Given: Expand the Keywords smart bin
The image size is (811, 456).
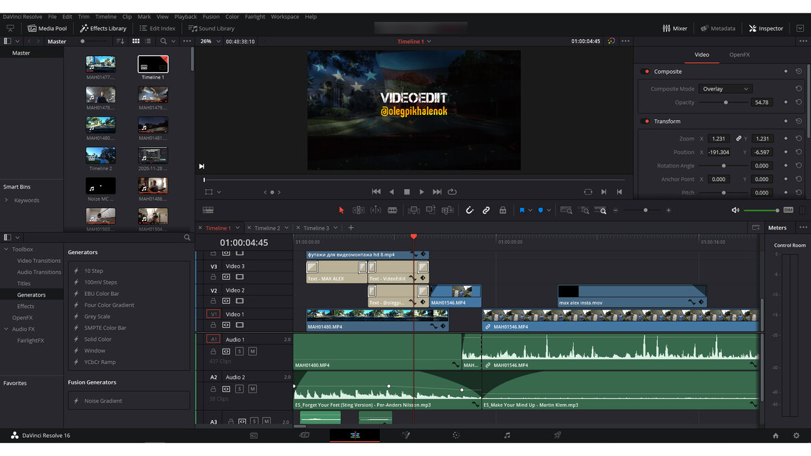Looking at the screenshot, I should [x=7, y=201].
